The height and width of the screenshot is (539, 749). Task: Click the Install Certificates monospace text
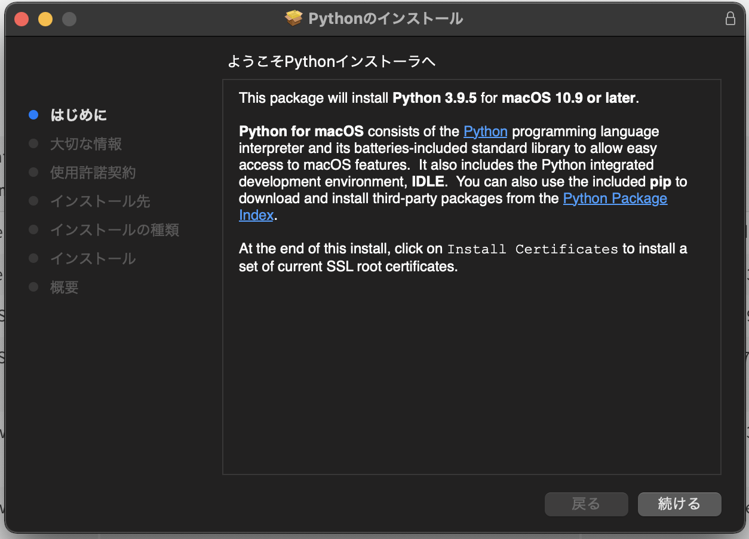(532, 249)
